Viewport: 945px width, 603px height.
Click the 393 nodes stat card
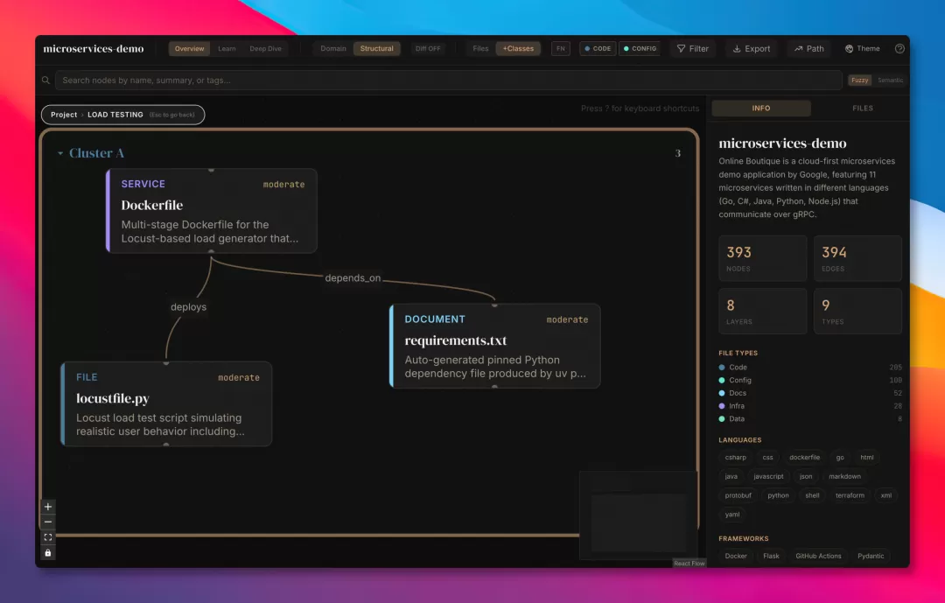762,259
